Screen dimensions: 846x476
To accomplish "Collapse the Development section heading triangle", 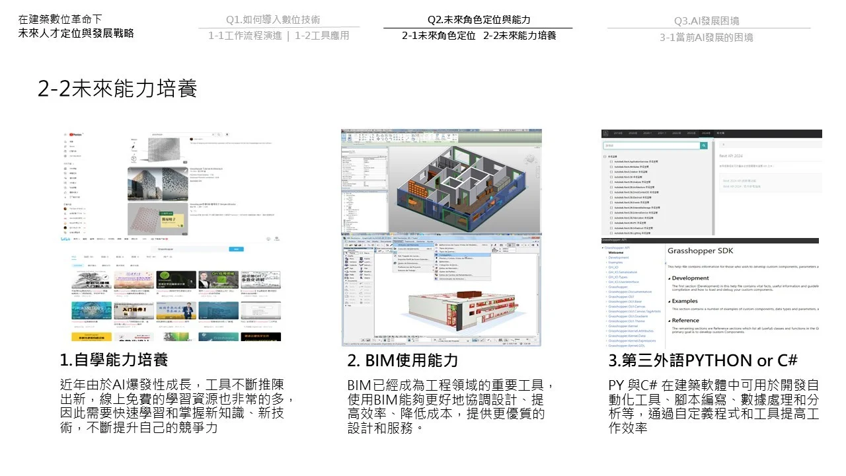I will pyautogui.click(x=669, y=278).
